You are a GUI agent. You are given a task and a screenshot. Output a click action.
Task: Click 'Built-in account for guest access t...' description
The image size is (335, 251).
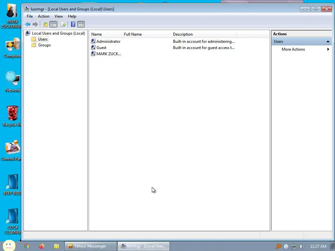(203, 48)
